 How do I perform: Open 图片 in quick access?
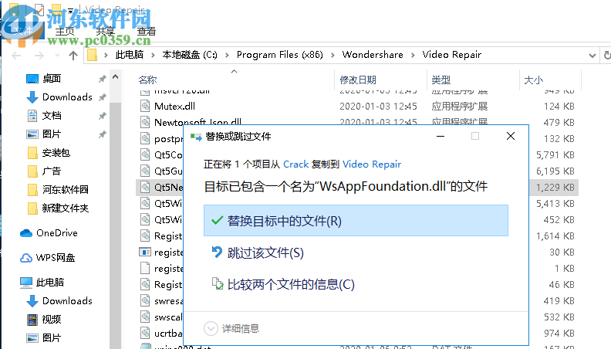coord(52,134)
